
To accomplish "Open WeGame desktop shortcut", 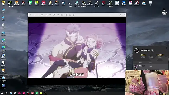I will tap(57, 3).
